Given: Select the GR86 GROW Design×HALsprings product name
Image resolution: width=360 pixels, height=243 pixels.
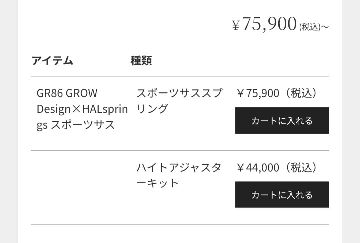Looking at the screenshot, I should [x=82, y=109].
